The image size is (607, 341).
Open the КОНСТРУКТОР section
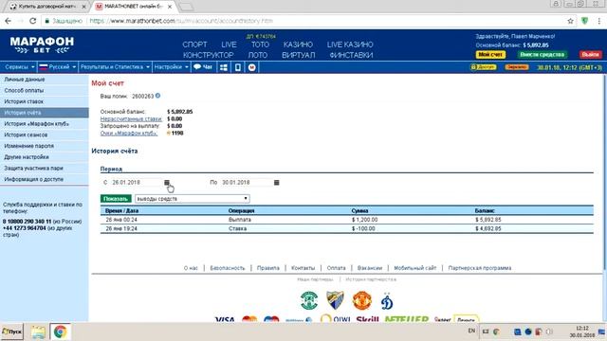209,55
